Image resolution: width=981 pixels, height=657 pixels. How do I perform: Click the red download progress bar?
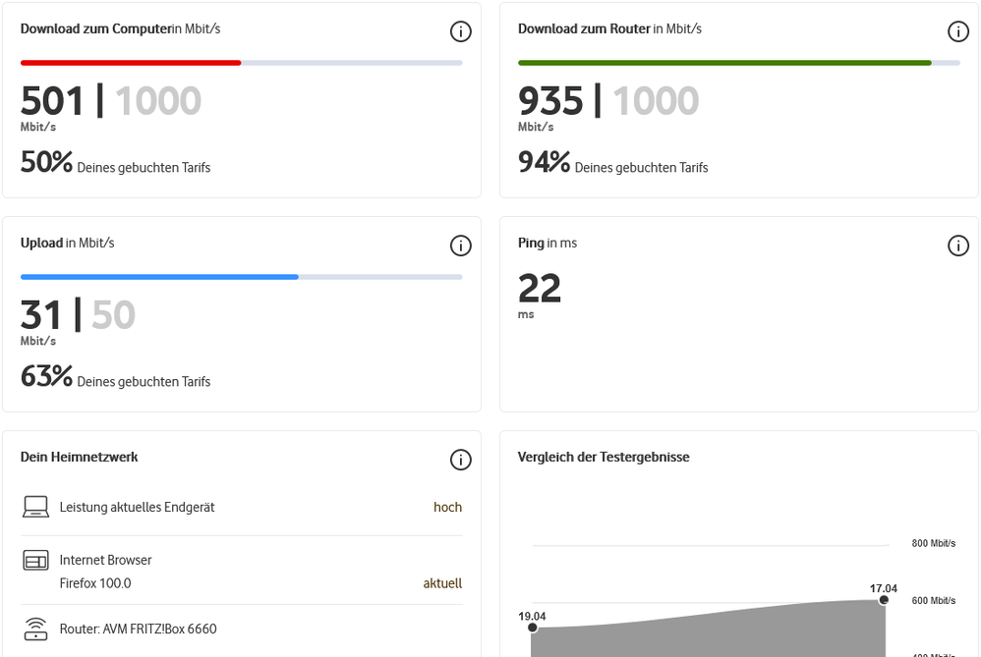[x=131, y=63]
